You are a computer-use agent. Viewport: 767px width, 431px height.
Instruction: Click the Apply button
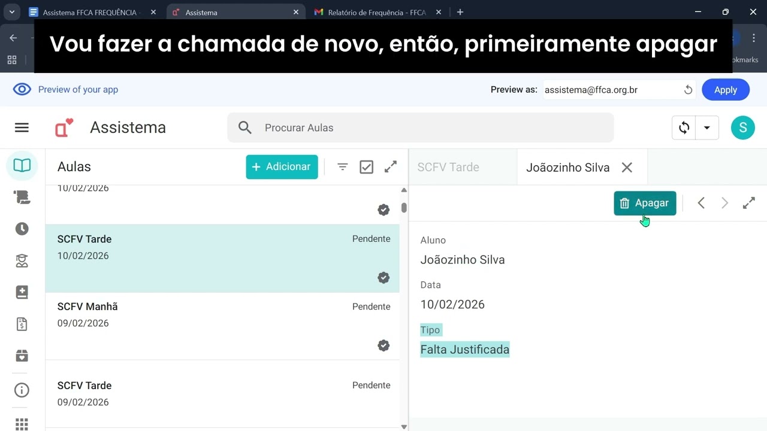(726, 90)
